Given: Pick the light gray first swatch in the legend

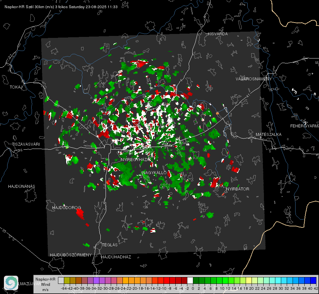Looking at the screenshot, I should [61, 280].
